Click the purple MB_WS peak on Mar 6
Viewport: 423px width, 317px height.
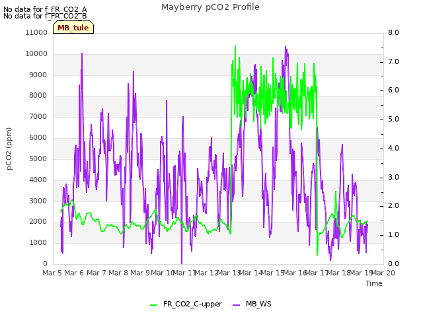(x=82, y=54)
